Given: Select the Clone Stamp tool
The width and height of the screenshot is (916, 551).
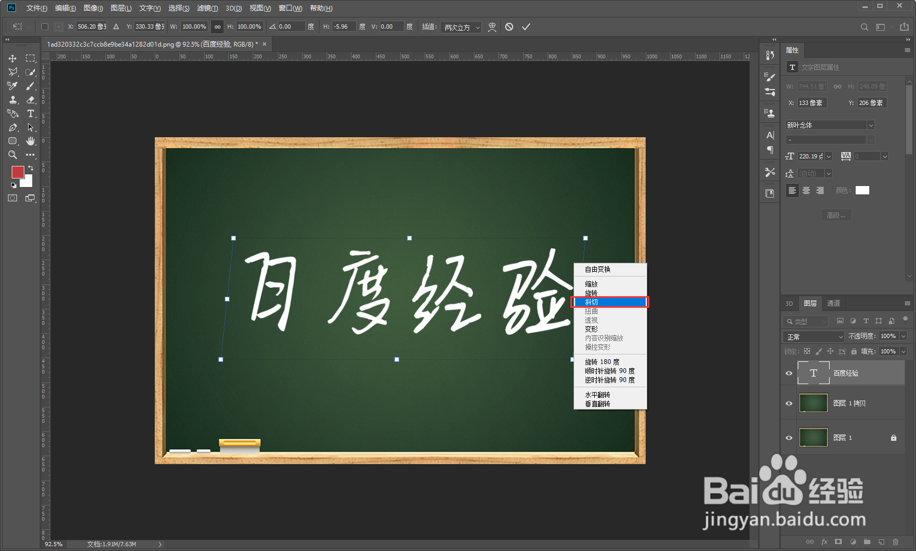Looking at the screenshot, I should [12, 100].
